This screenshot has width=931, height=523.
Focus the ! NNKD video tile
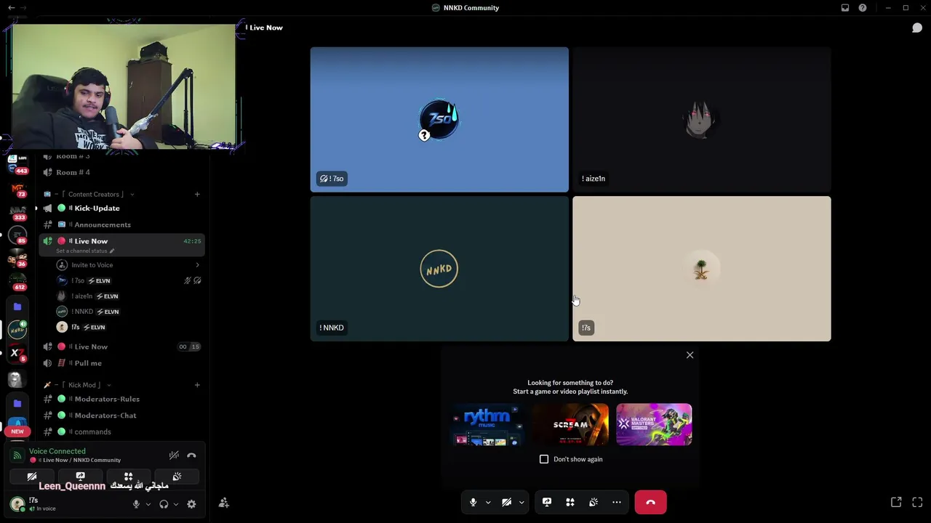pyautogui.click(x=439, y=269)
